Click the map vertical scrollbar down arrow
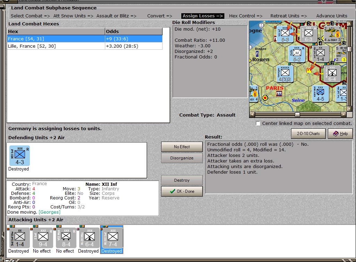356x262 pixels. (x=350, y=109)
